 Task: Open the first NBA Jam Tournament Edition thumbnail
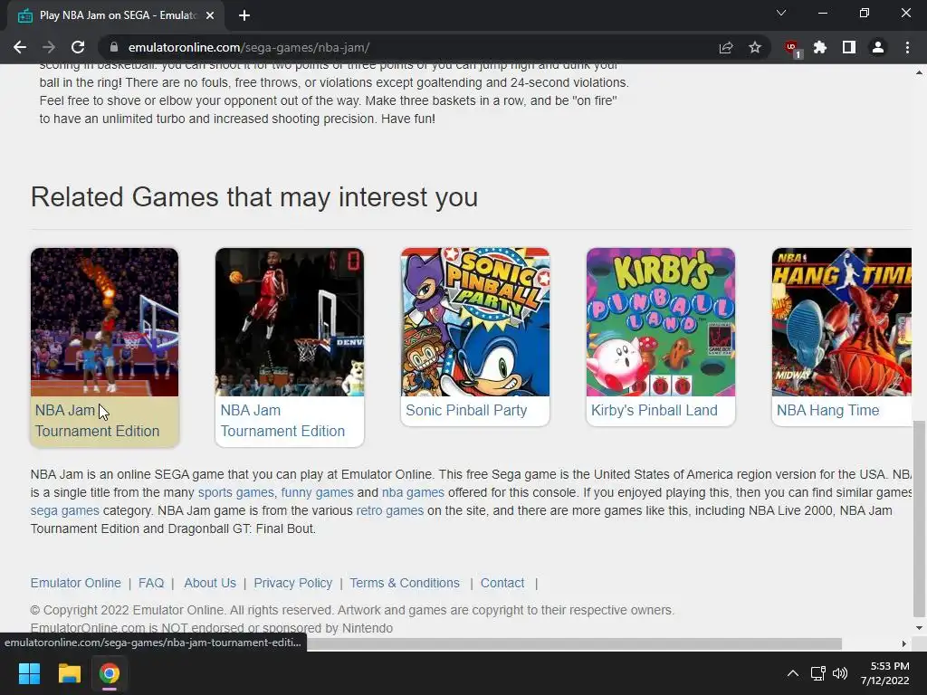[105, 322]
